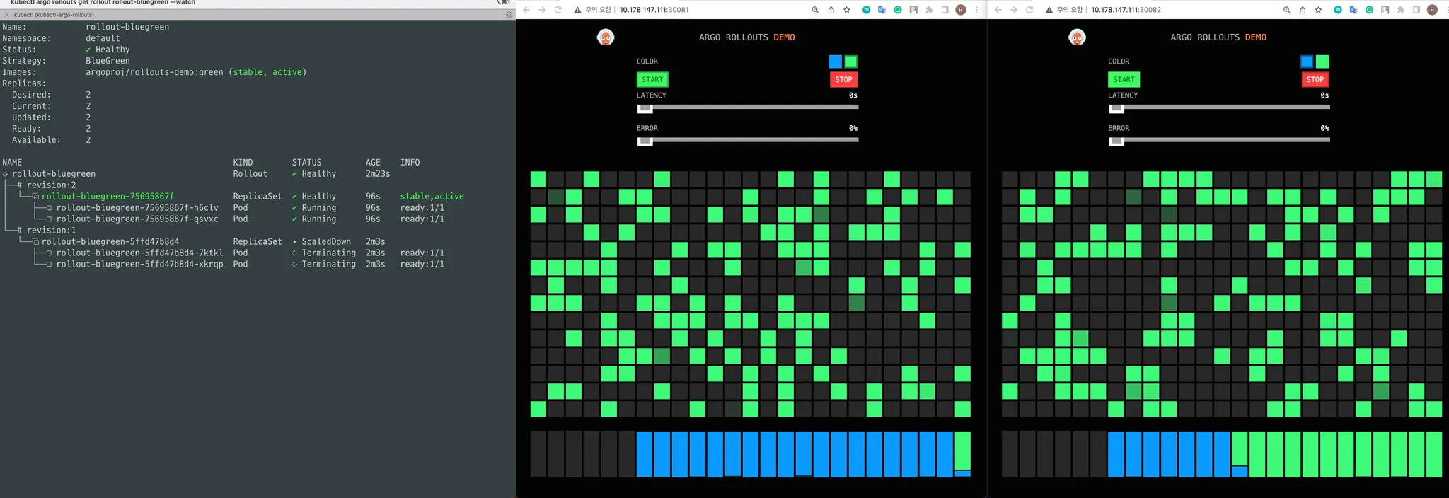Click START button in the 30081 demo
1449x498 pixels.
[652, 79]
